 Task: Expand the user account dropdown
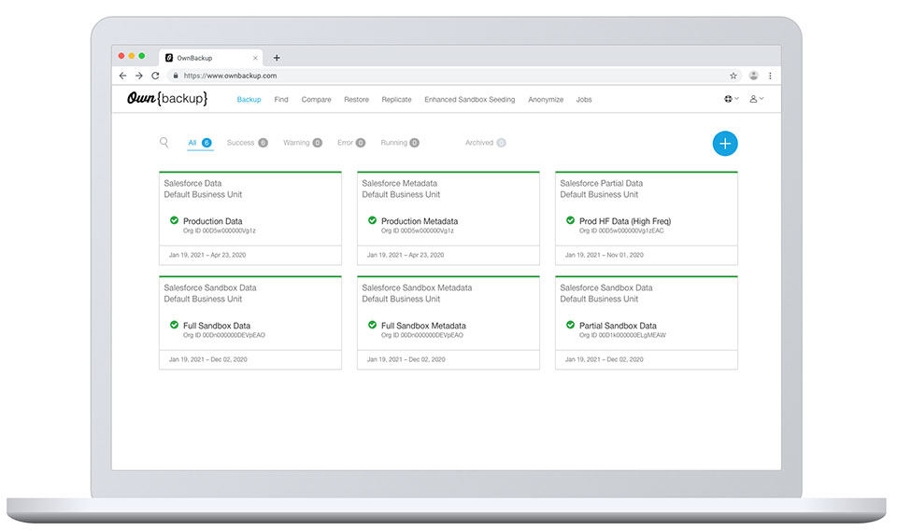757,99
